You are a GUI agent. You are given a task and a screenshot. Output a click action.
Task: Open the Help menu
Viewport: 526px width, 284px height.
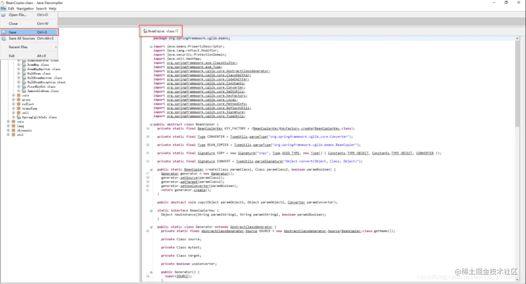point(52,9)
